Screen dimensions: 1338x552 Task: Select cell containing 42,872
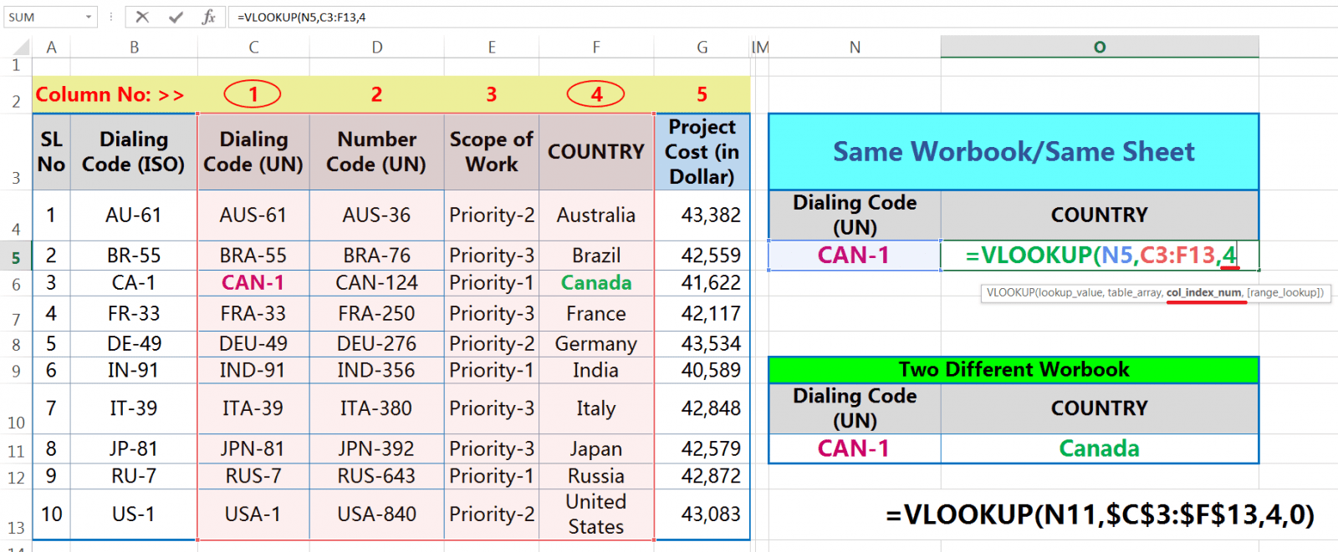[x=702, y=476]
